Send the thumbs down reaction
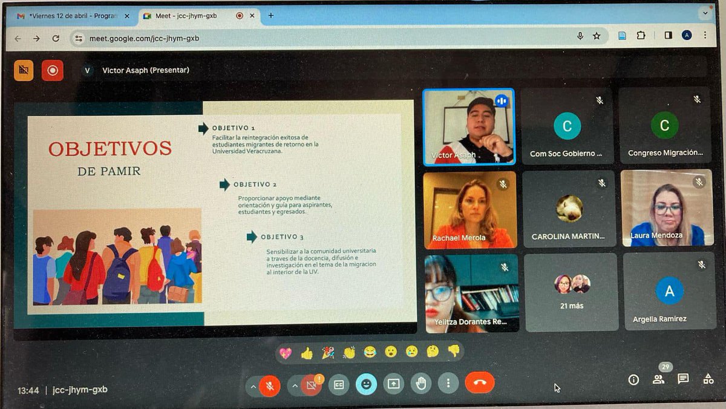726x409 pixels. [x=454, y=350]
